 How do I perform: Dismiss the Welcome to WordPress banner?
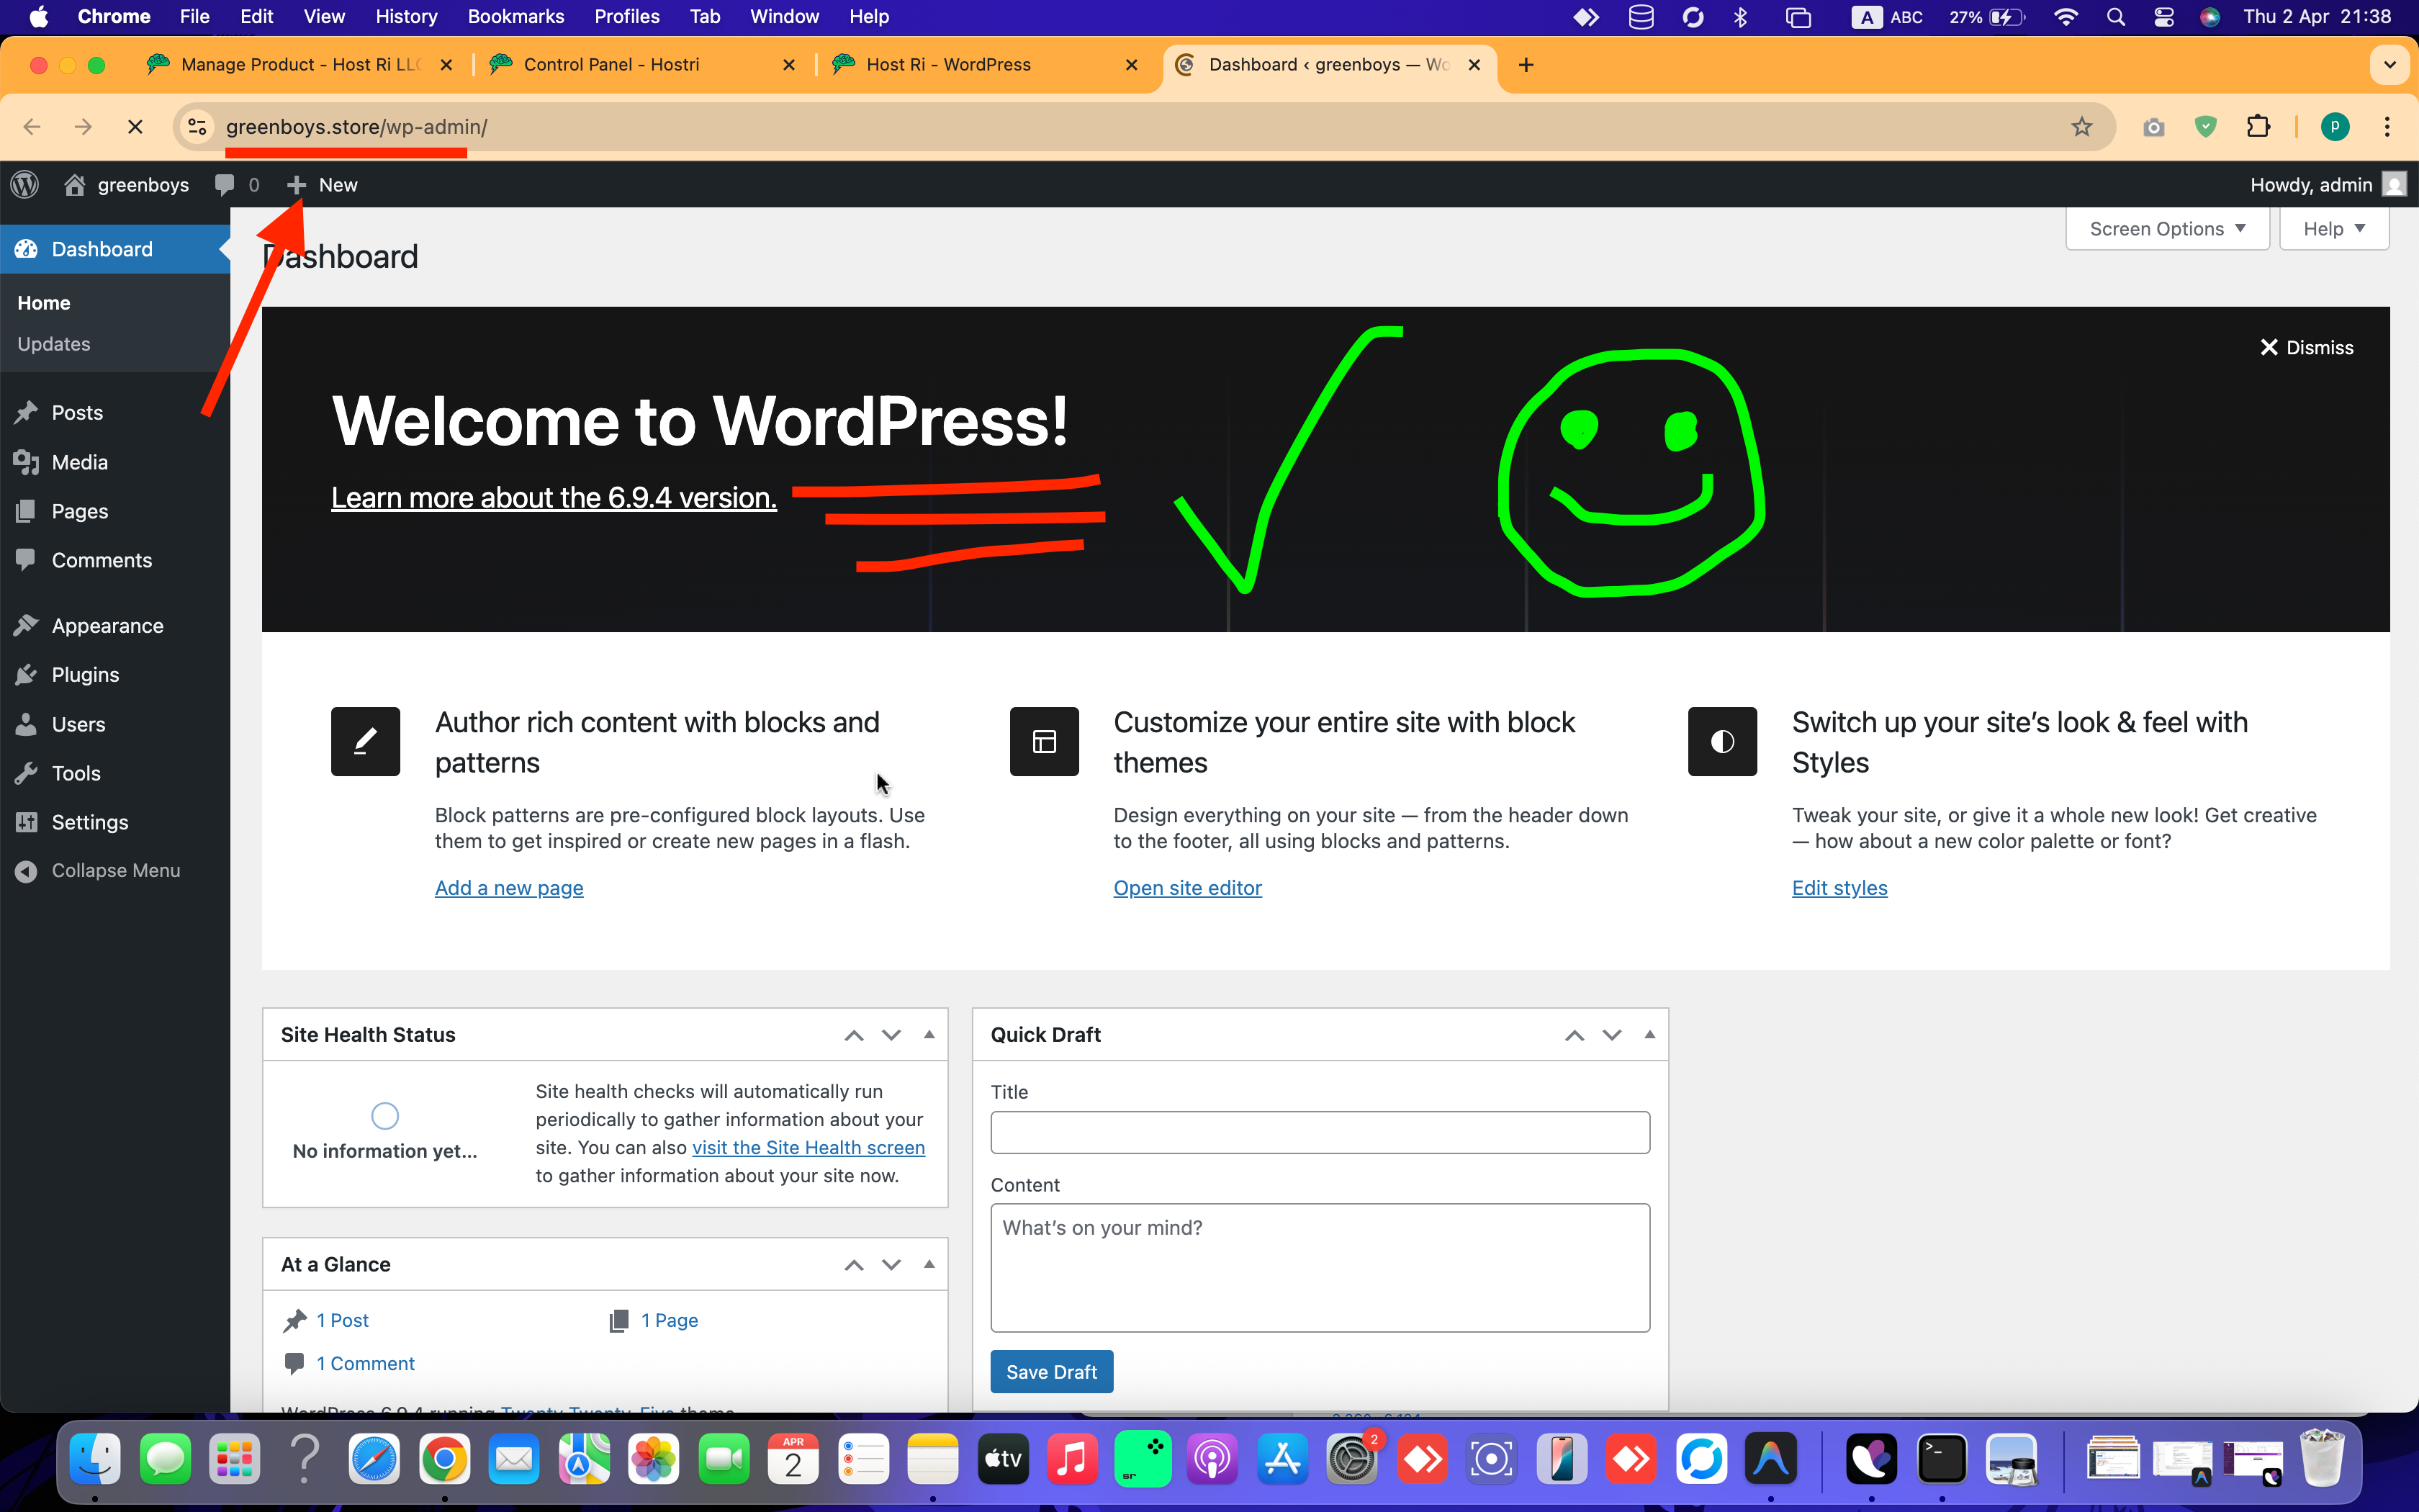[2307, 348]
